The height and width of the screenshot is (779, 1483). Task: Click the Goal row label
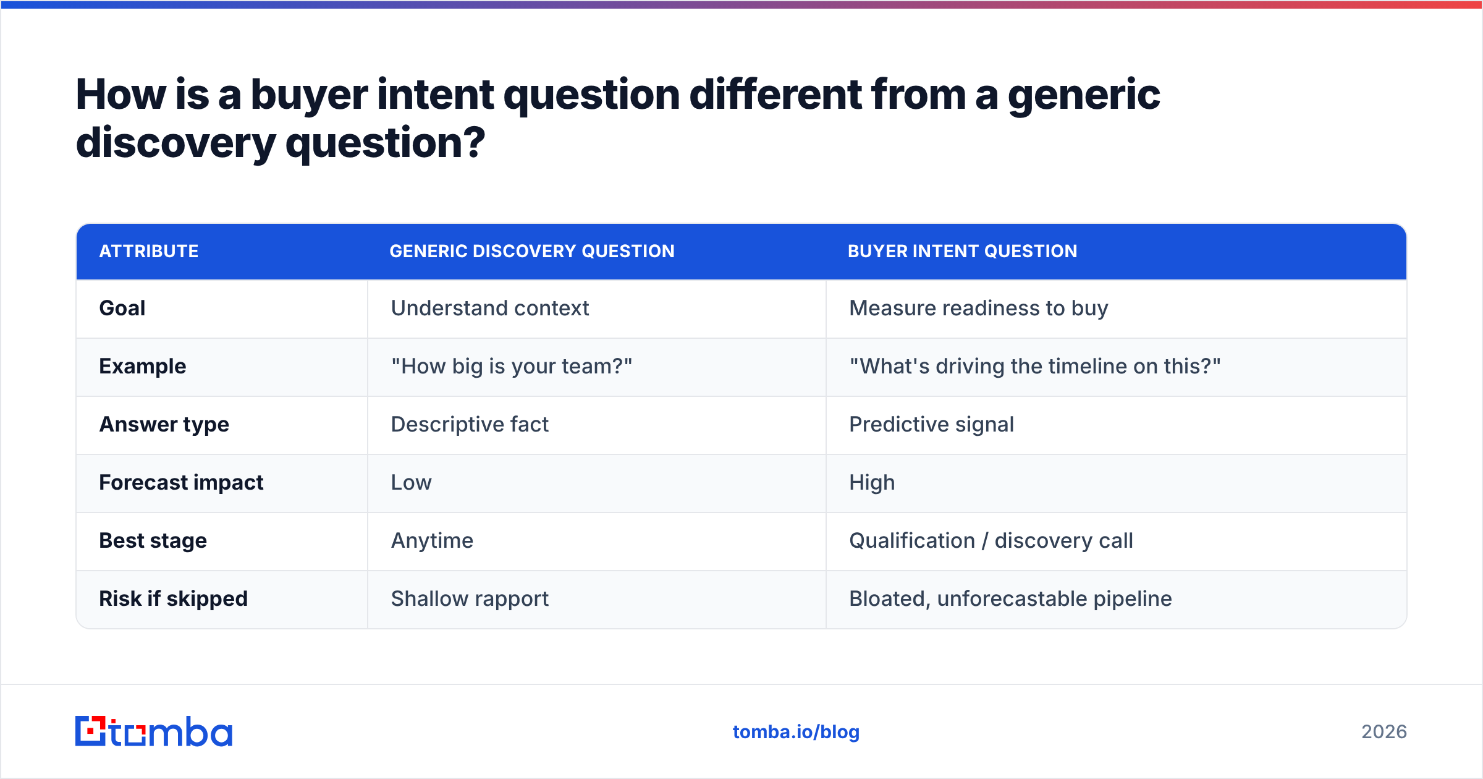[x=122, y=308]
